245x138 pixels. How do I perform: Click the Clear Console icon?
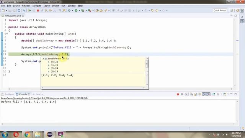click(191, 94)
